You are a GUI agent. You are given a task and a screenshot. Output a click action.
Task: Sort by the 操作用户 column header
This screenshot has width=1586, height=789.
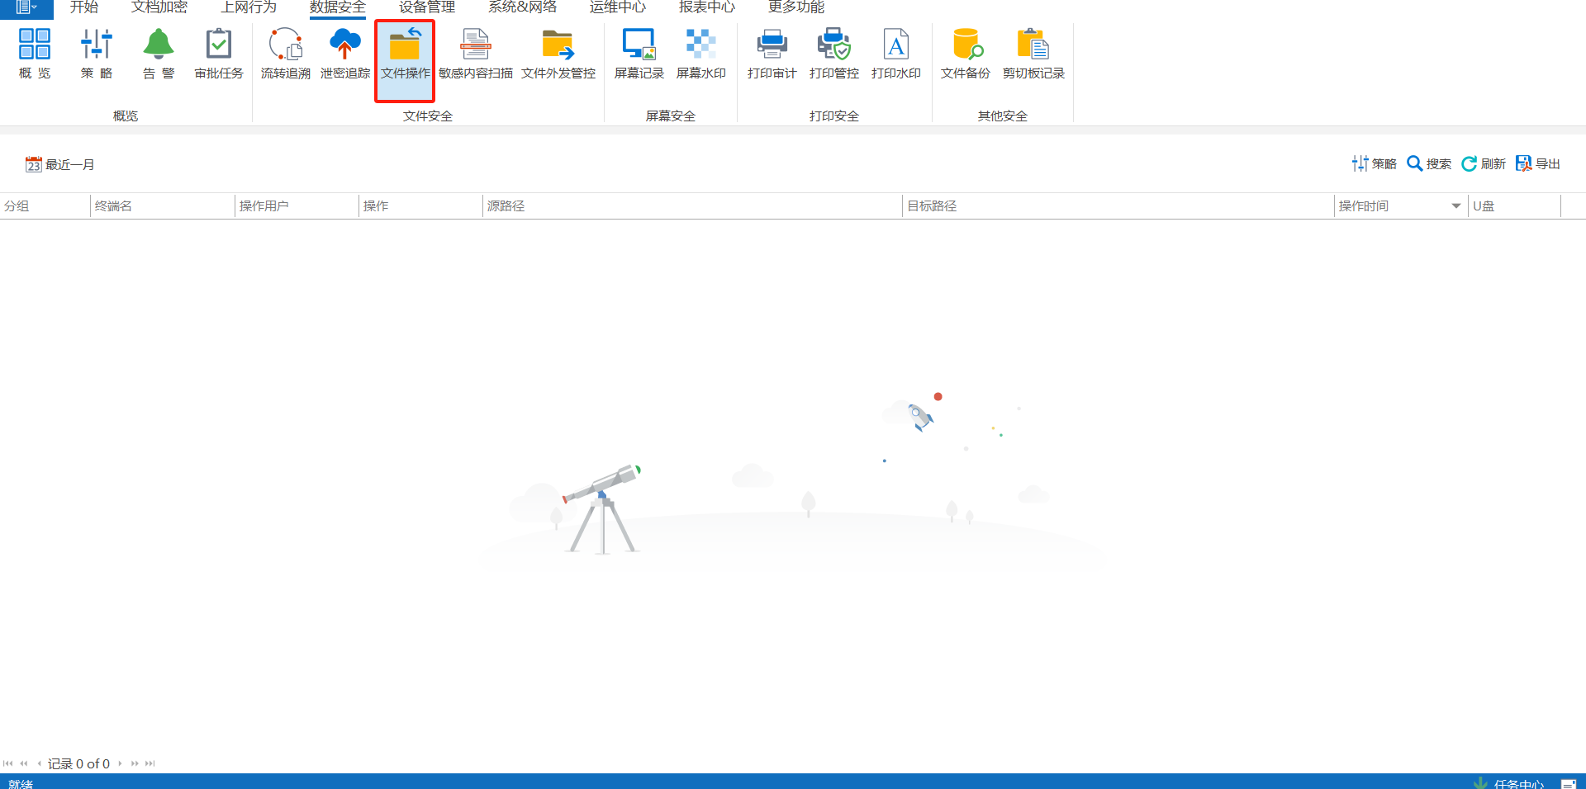tap(297, 206)
